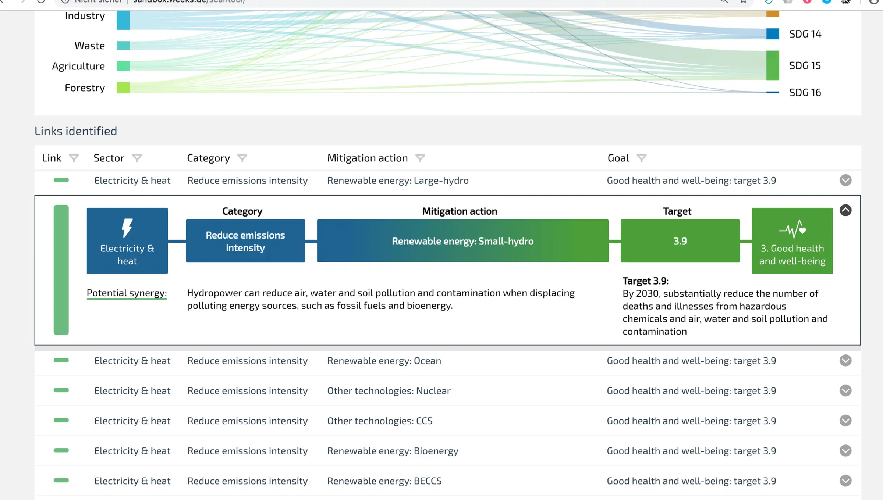Click the Reduce emissions intensity box

coord(245,241)
